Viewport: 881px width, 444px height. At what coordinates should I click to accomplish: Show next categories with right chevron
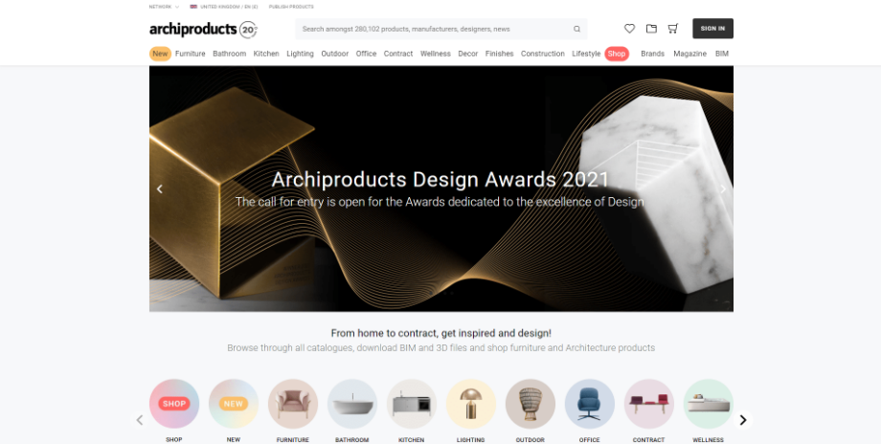743,420
